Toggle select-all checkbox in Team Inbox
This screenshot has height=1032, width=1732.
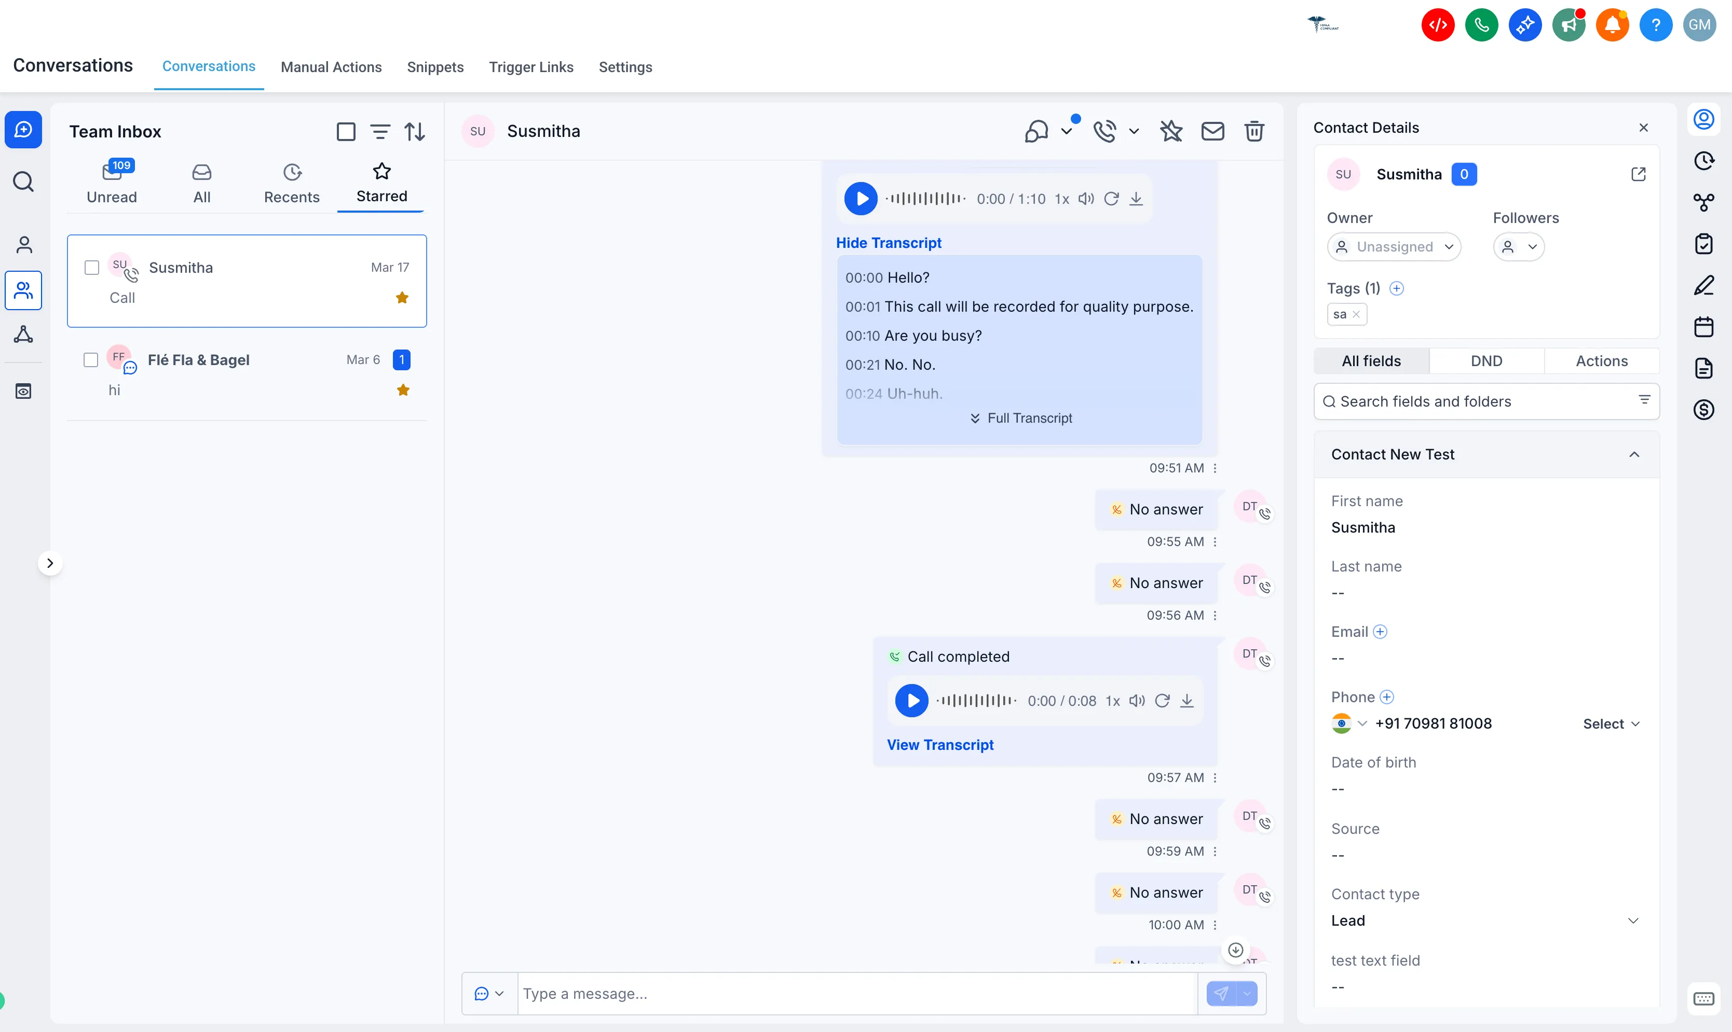pos(346,131)
